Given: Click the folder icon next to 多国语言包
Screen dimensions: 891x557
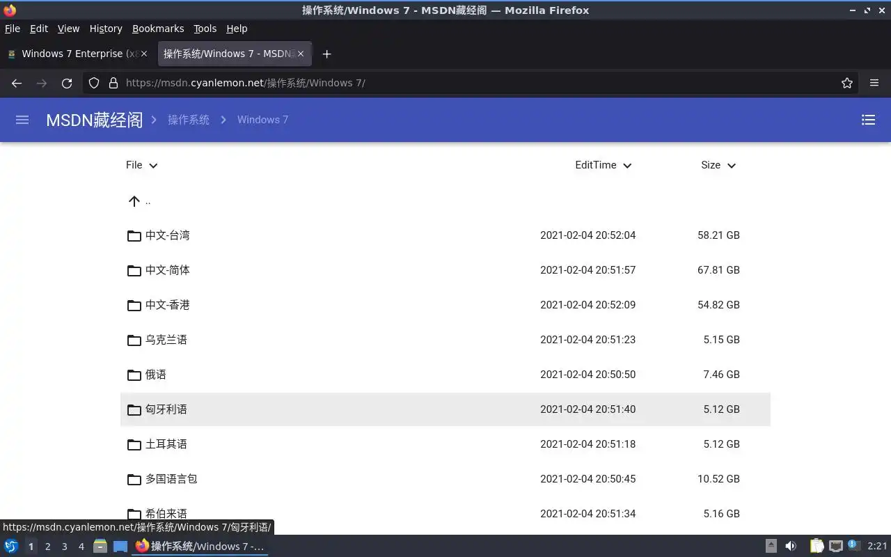Looking at the screenshot, I should 134,479.
